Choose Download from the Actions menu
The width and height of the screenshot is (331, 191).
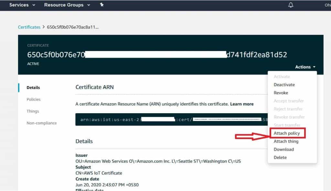[x=284, y=149]
